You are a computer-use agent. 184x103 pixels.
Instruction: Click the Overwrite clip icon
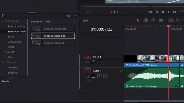click(179, 20)
